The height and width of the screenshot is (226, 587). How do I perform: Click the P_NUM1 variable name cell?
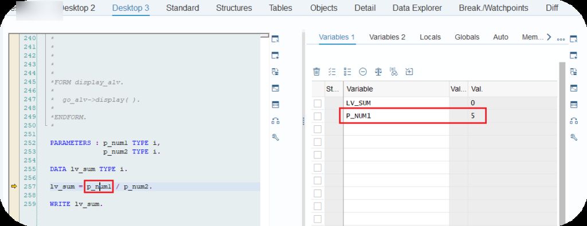397,116
